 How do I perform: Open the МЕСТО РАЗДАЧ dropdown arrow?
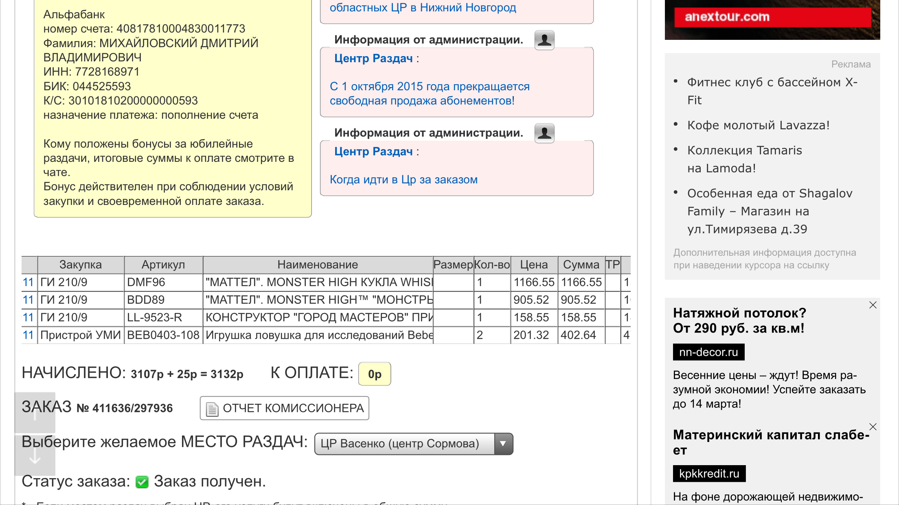click(x=503, y=444)
